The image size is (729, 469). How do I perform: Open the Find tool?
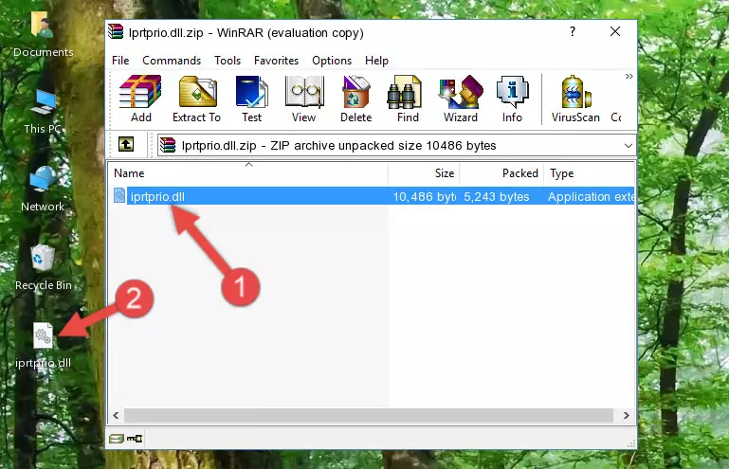click(408, 99)
